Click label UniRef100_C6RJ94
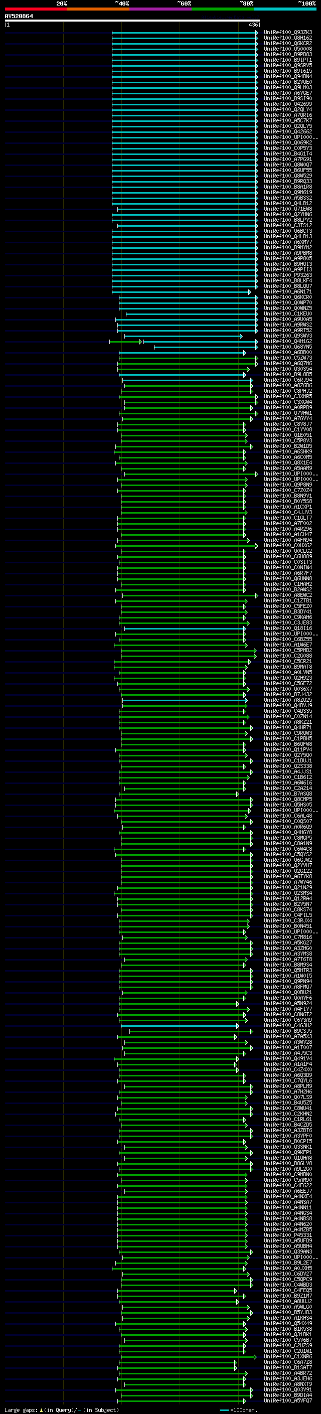The height and width of the screenshot is (1414, 321). [x=288, y=380]
